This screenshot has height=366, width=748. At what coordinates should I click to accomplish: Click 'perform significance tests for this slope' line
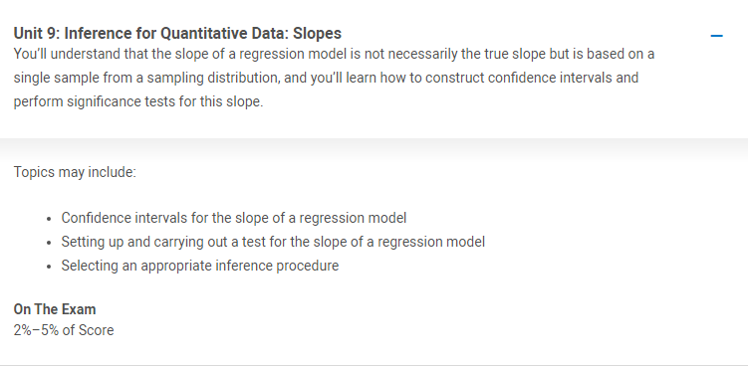point(137,101)
